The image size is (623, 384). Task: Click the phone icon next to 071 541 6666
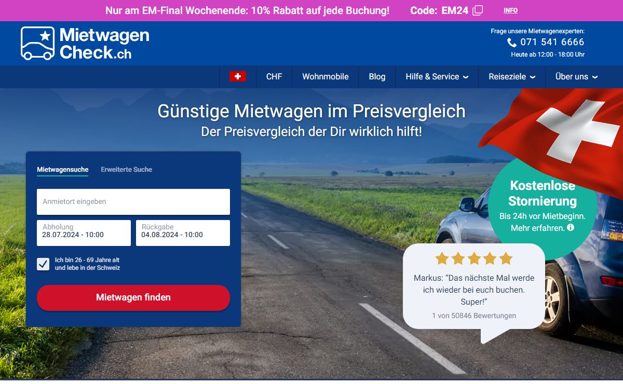(x=512, y=43)
